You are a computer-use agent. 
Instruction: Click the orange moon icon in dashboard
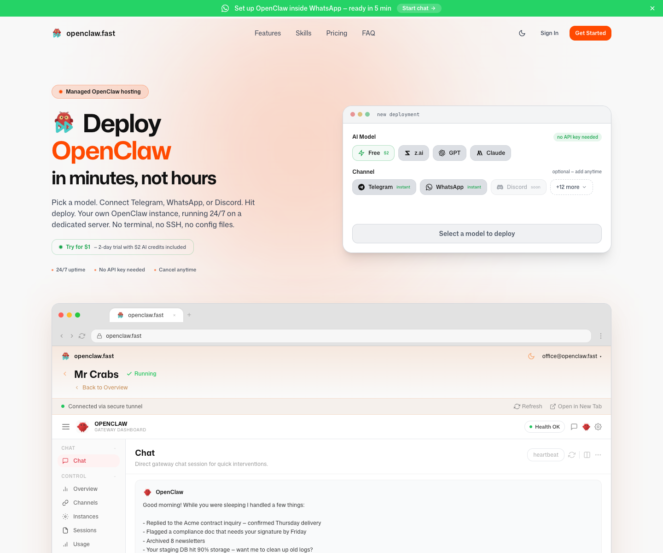click(x=531, y=356)
